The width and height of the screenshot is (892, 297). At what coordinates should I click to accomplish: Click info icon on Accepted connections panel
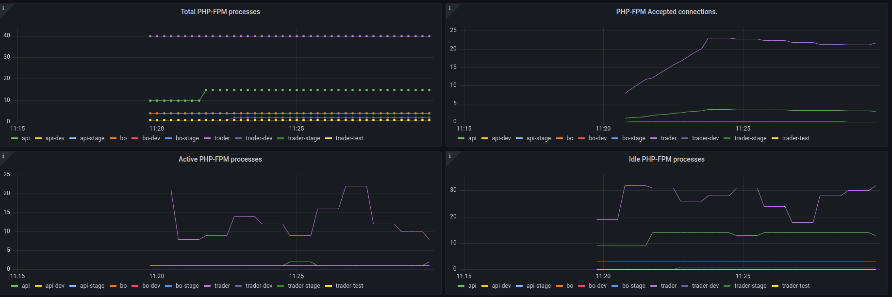[x=449, y=8]
